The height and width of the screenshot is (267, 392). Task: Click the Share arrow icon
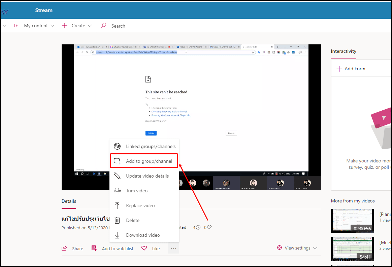64,249
